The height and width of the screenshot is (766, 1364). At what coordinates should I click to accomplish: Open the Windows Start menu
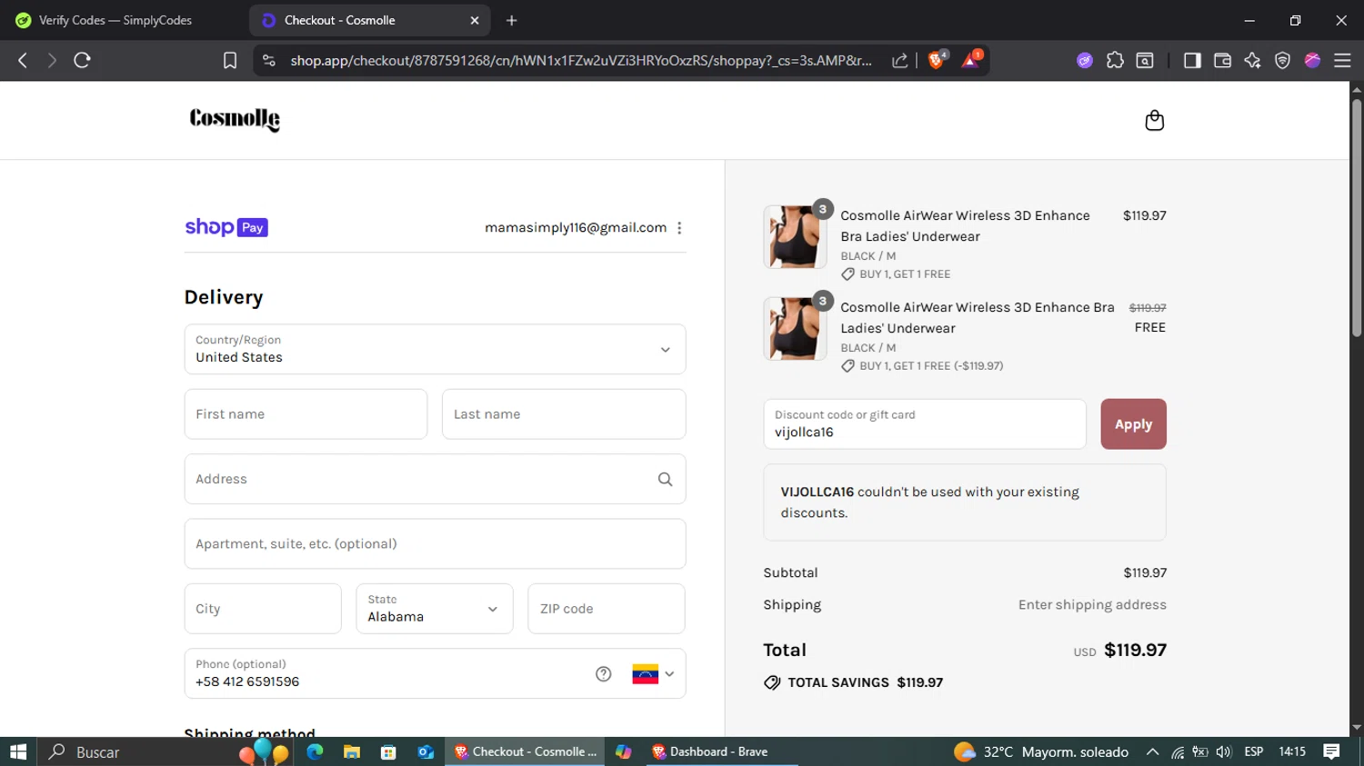[x=18, y=751]
